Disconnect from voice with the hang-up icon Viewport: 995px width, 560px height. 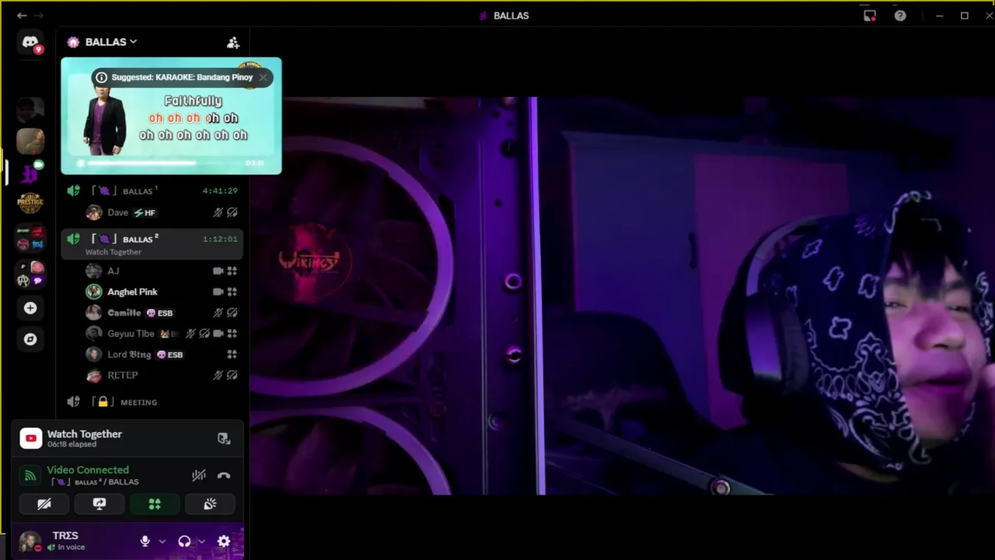tap(224, 475)
